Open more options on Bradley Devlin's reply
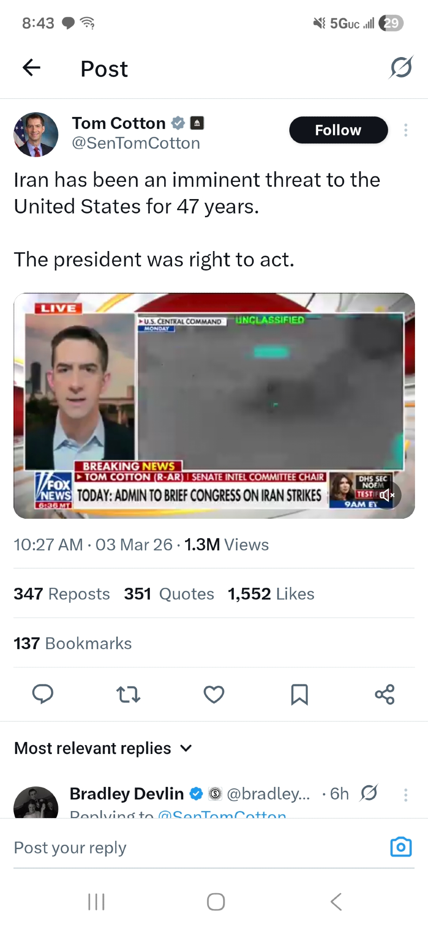 [406, 795]
